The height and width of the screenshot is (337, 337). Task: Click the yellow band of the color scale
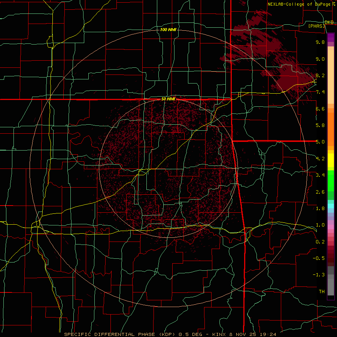coord(331,160)
